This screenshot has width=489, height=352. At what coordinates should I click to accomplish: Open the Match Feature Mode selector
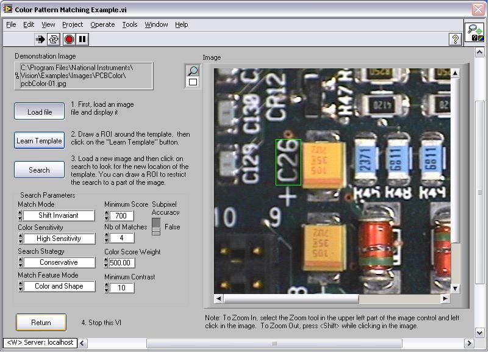point(59,286)
